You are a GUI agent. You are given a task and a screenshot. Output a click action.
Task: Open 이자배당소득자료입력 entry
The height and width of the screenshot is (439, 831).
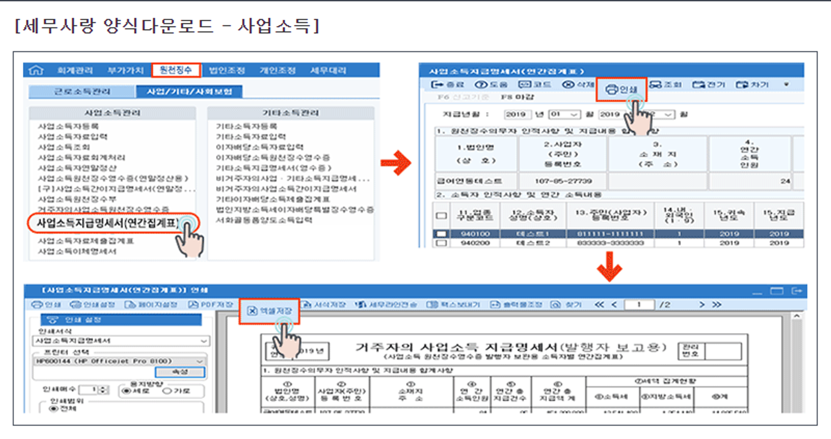[x=260, y=147]
